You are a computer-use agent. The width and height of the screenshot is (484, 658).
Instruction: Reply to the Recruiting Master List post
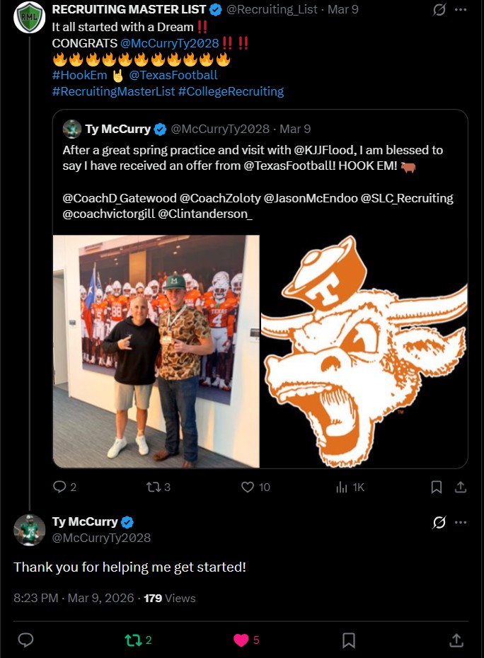coord(59,487)
